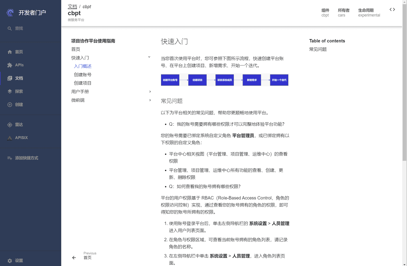
Task: Open search via the magnifier icon
Action: click(10, 29)
